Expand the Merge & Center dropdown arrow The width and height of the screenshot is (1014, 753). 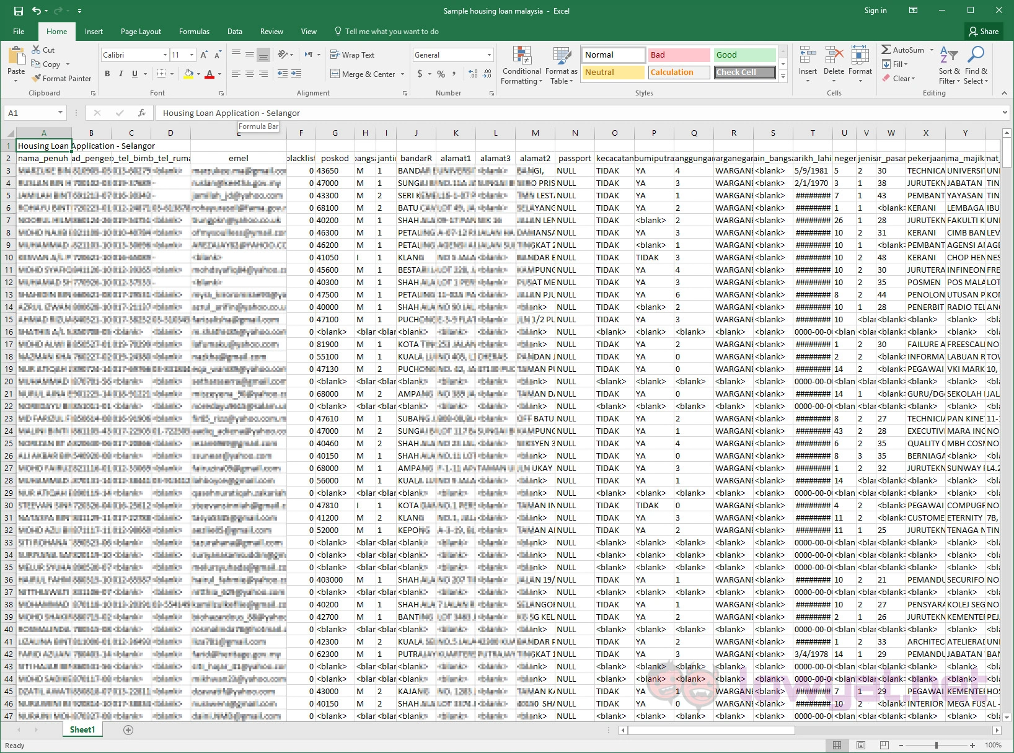point(403,74)
